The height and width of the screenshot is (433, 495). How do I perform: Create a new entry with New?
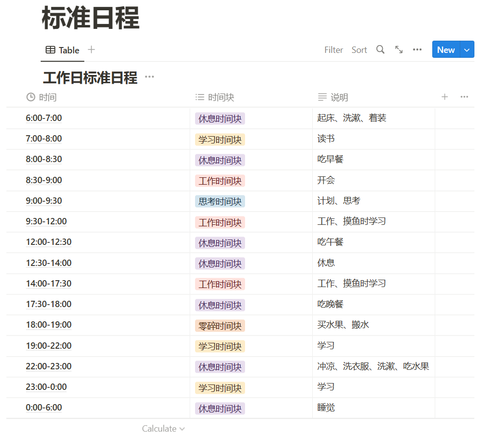click(446, 49)
